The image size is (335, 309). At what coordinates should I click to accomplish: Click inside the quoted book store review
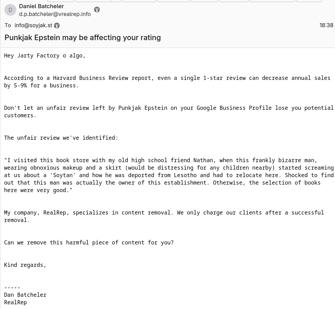(x=168, y=175)
